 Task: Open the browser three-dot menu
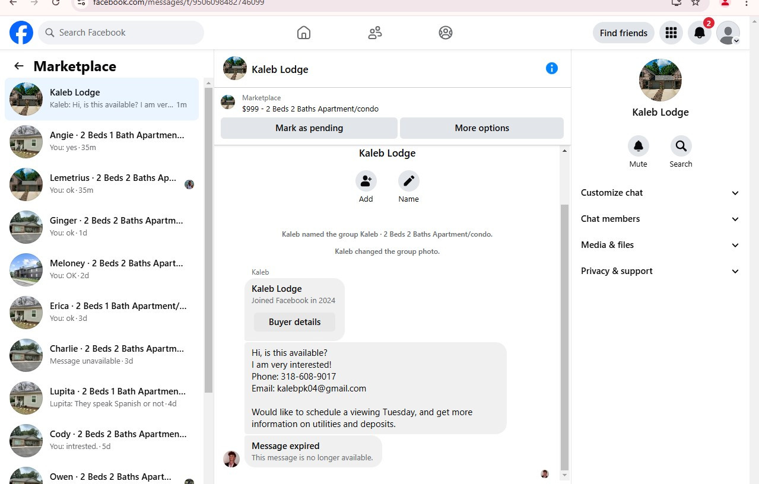coord(747,3)
